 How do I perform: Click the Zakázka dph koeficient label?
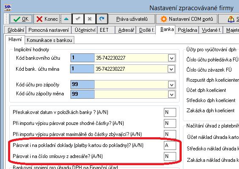pos(211,111)
